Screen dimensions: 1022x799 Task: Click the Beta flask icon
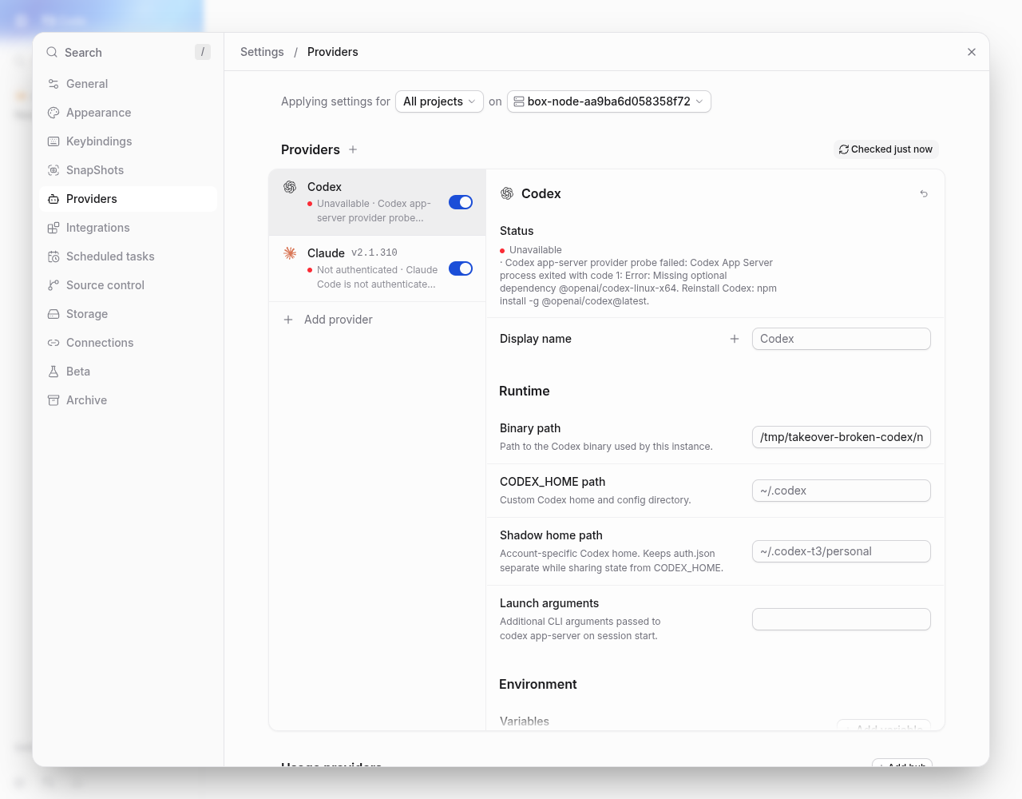point(53,372)
